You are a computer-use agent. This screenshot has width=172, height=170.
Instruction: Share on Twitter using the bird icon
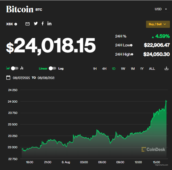point(36,24)
